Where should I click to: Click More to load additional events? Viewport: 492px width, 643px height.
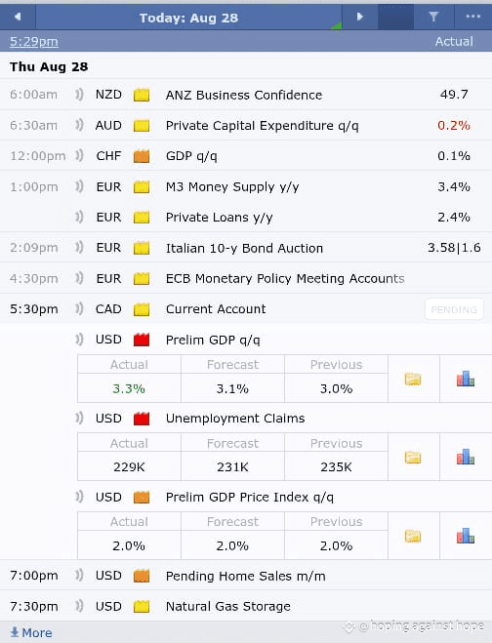pos(31,632)
